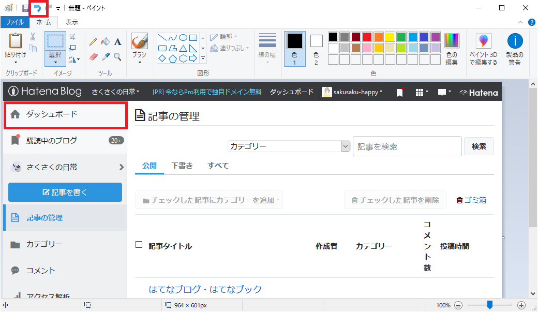Select the Color picker (eyedropper) tool

tap(106, 56)
